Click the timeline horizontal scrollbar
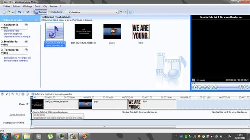The height and width of the screenshot is (140, 250). (104, 127)
